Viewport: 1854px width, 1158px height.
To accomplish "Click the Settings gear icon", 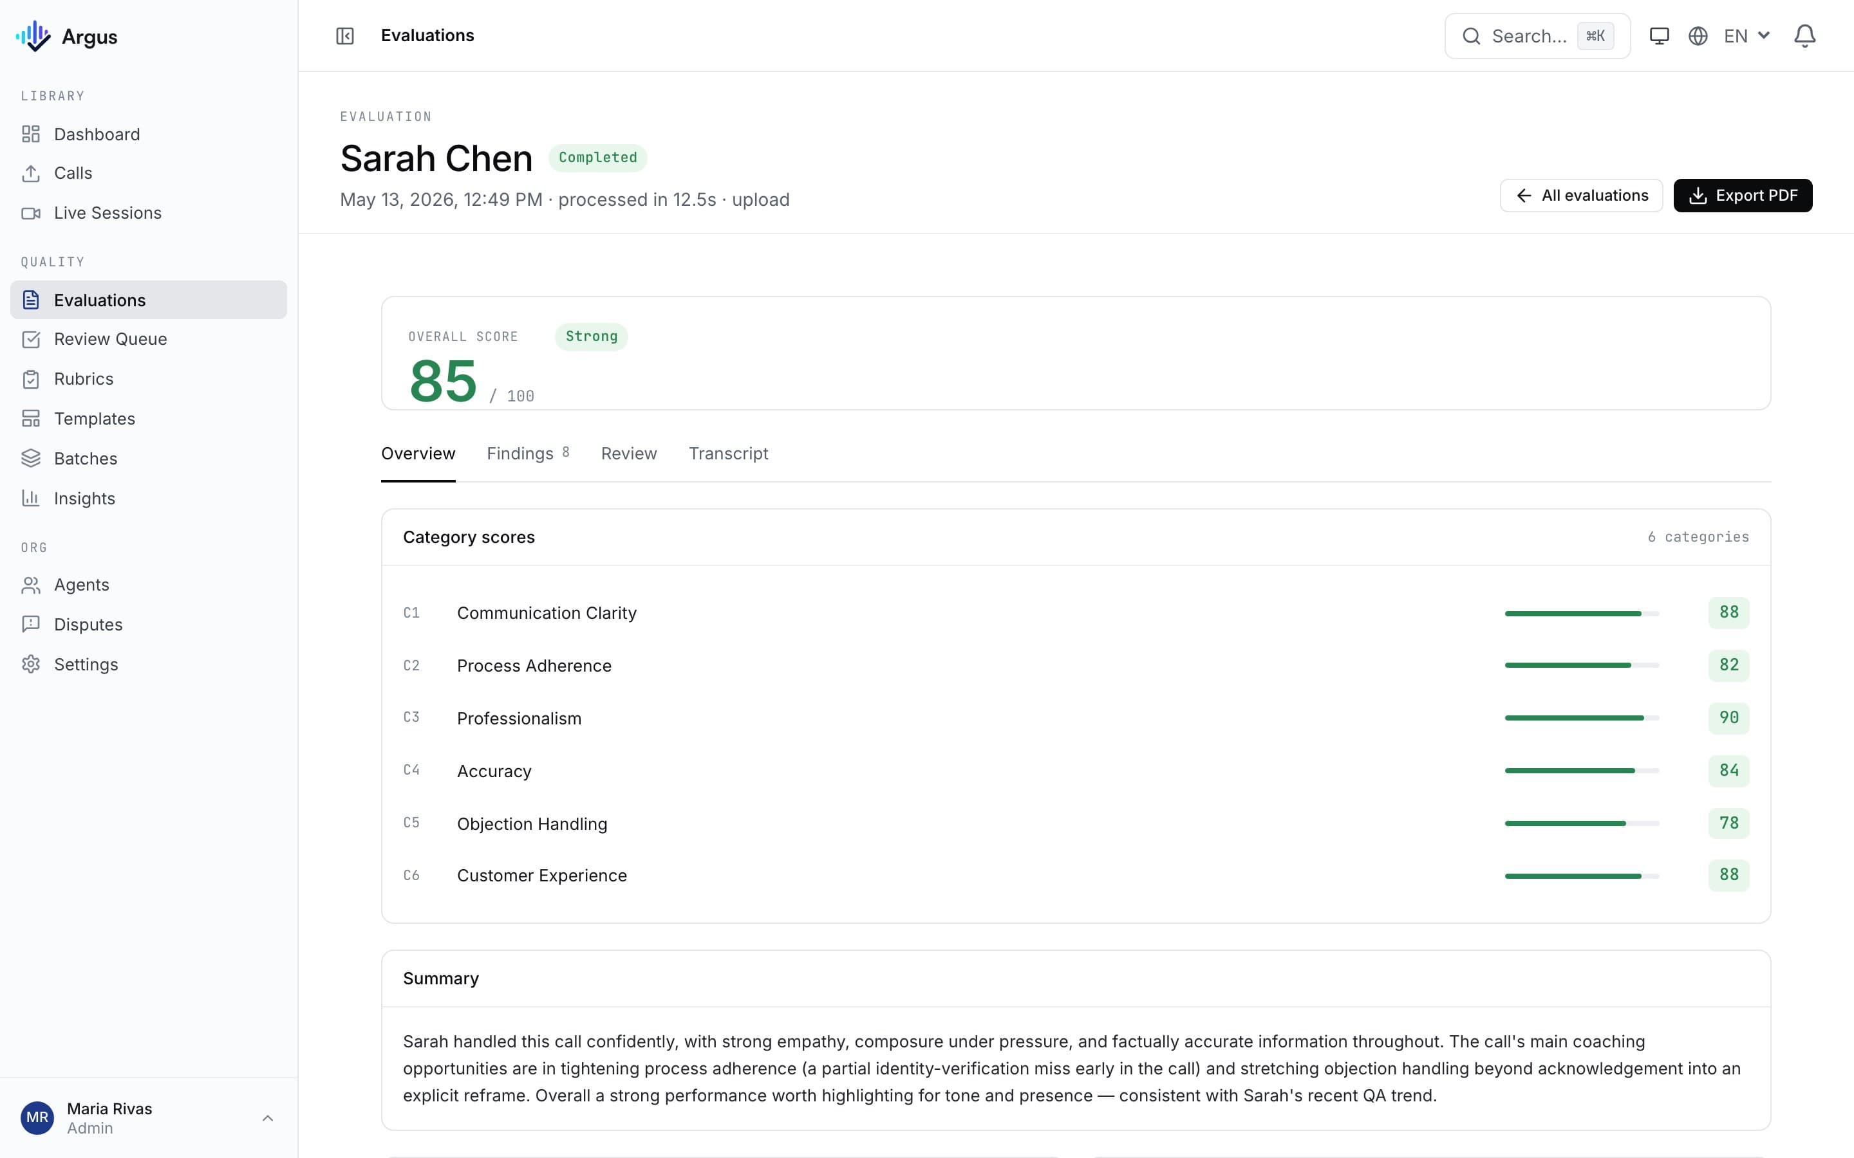I will (x=31, y=665).
